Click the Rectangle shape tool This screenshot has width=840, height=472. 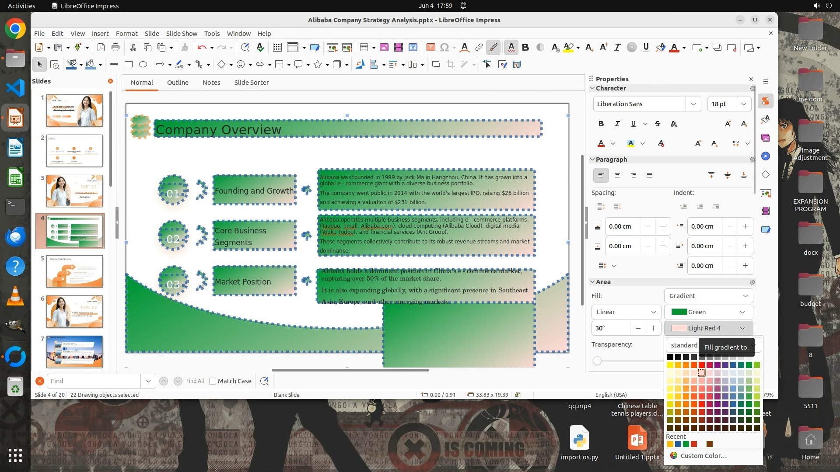128,65
